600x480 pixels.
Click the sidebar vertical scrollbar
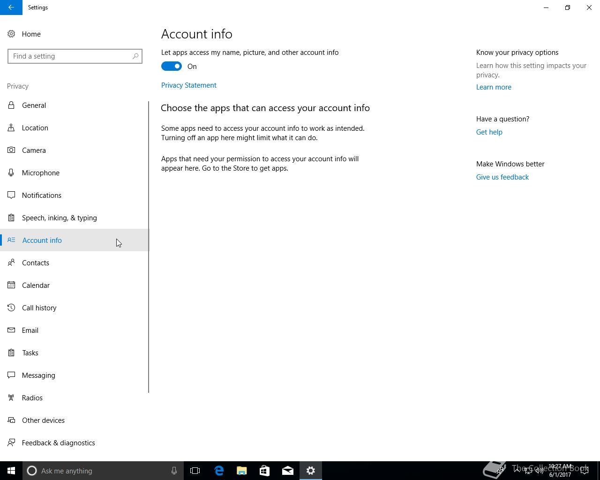click(x=149, y=247)
